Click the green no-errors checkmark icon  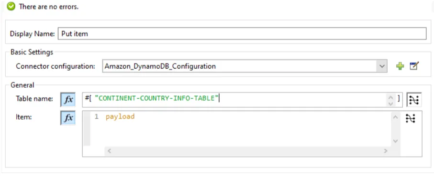point(11,7)
